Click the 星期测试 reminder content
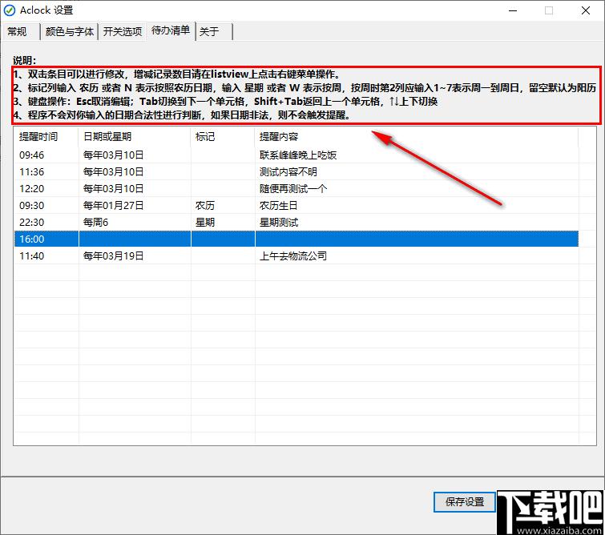 tap(279, 222)
